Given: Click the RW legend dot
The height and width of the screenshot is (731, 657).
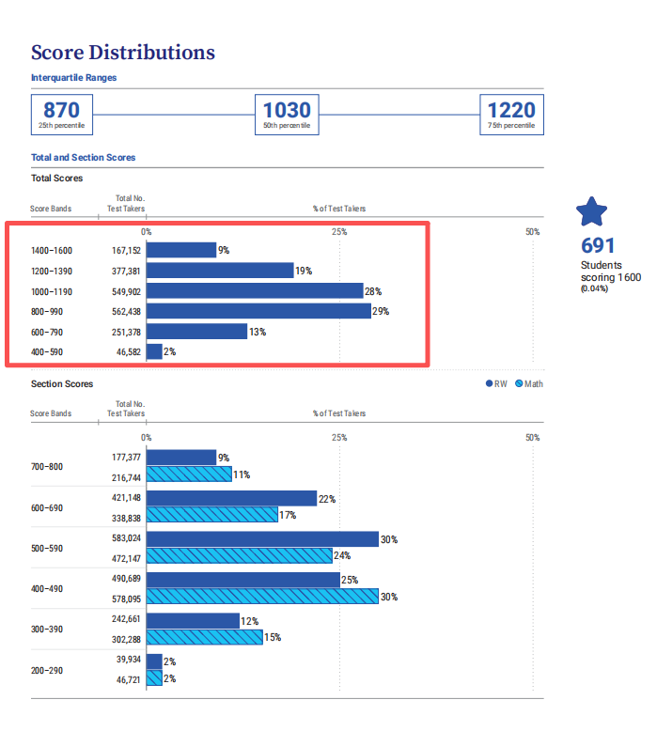Looking at the screenshot, I should [489, 383].
